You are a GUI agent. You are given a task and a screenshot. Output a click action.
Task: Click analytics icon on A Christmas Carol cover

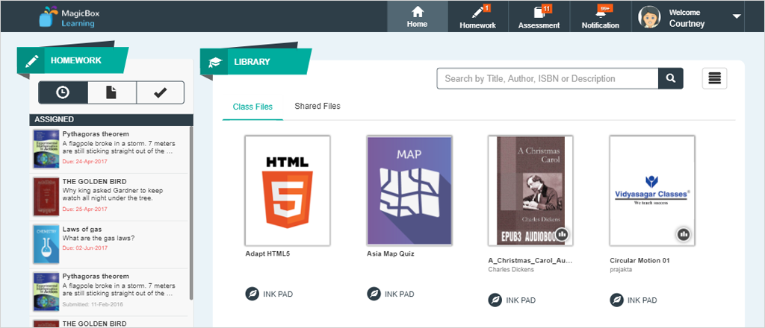563,235
